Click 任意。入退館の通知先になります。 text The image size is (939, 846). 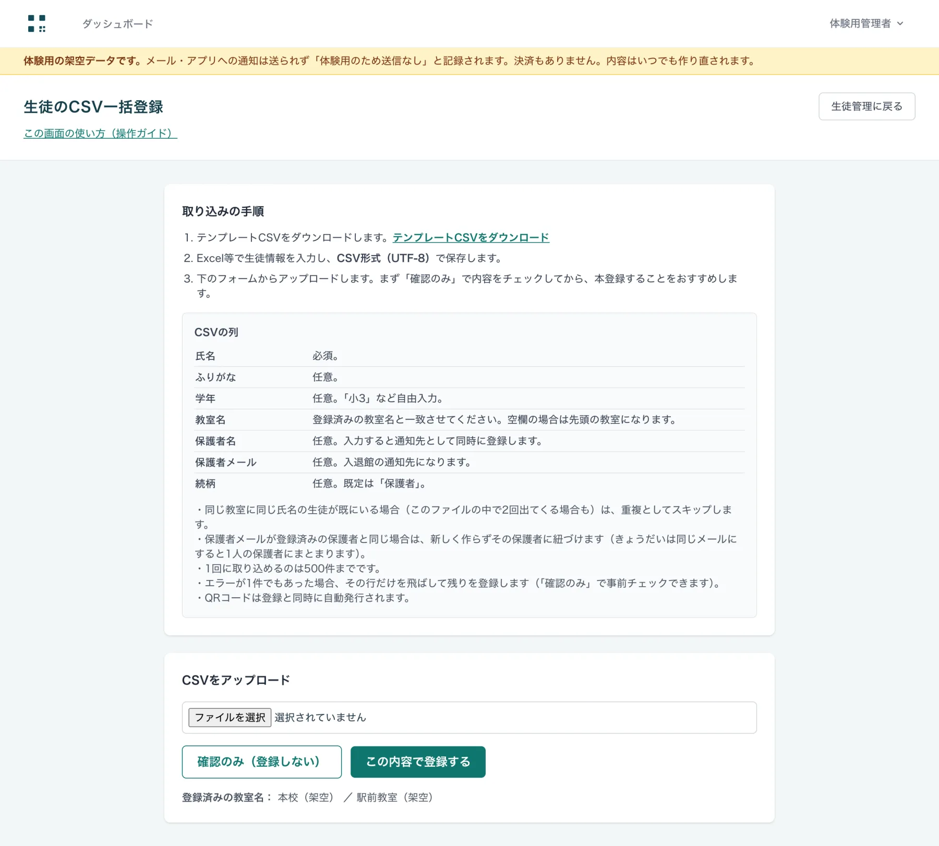tap(392, 463)
